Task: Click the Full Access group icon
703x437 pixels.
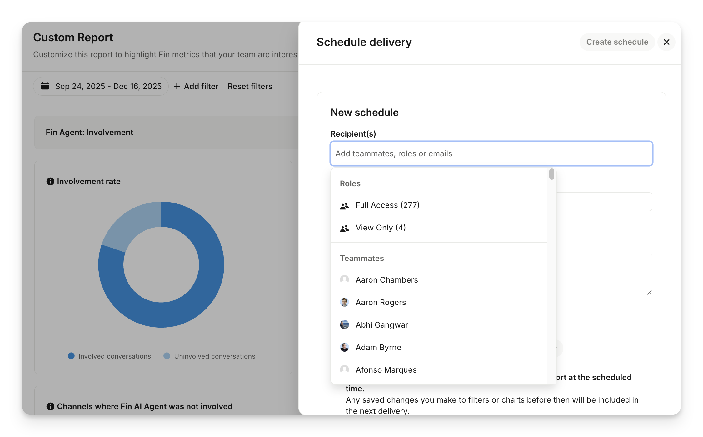Action: click(344, 206)
